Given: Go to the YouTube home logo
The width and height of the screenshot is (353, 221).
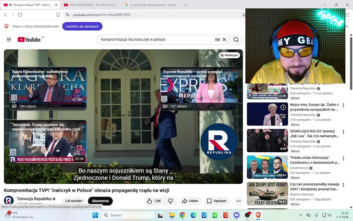Looking at the screenshot, I should pyautogui.click(x=29, y=40).
